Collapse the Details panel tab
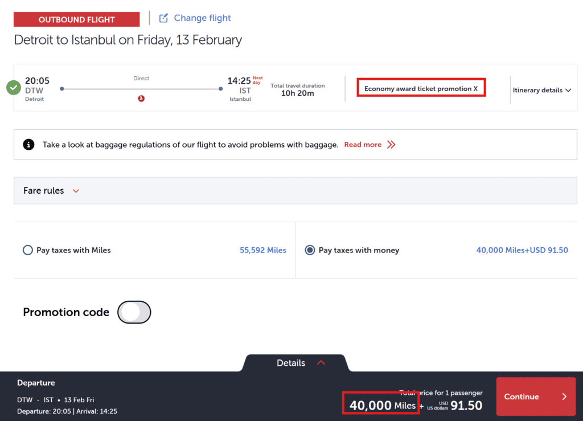 tap(291, 363)
